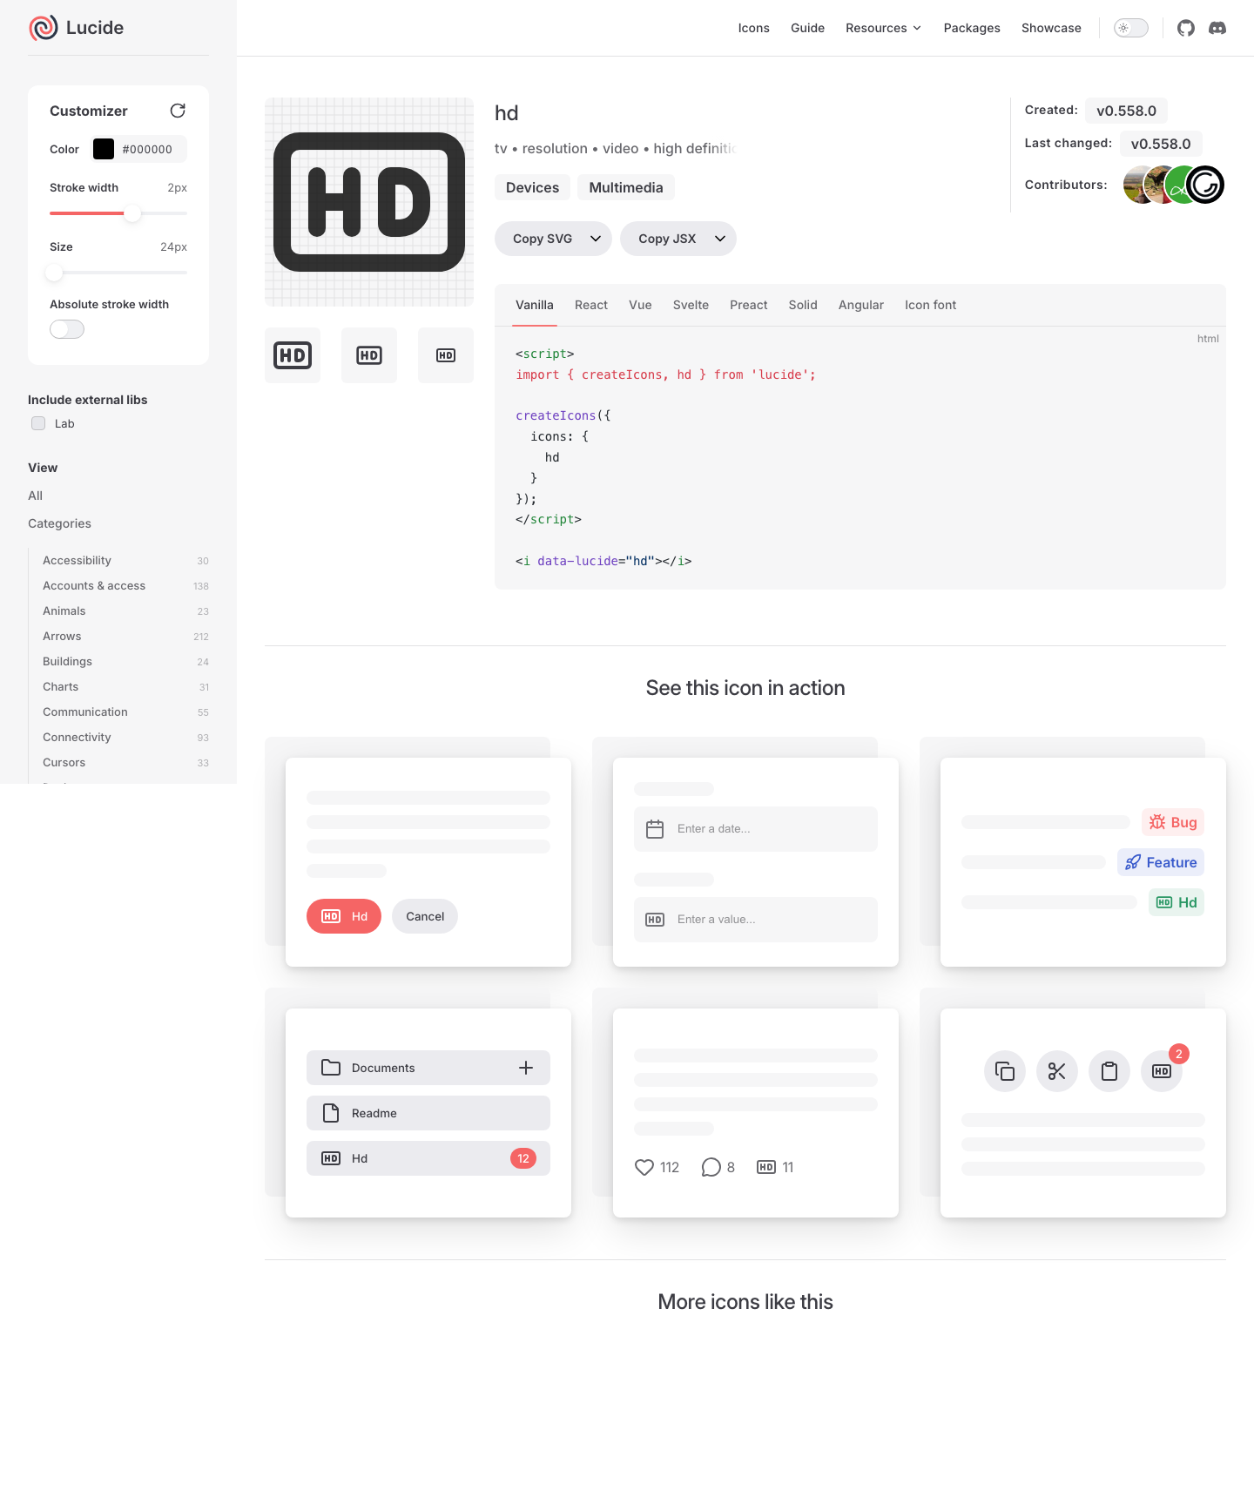This screenshot has width=1254, height=1511.
Task: Select the Accessibility category
Action: tap(125, 560)
